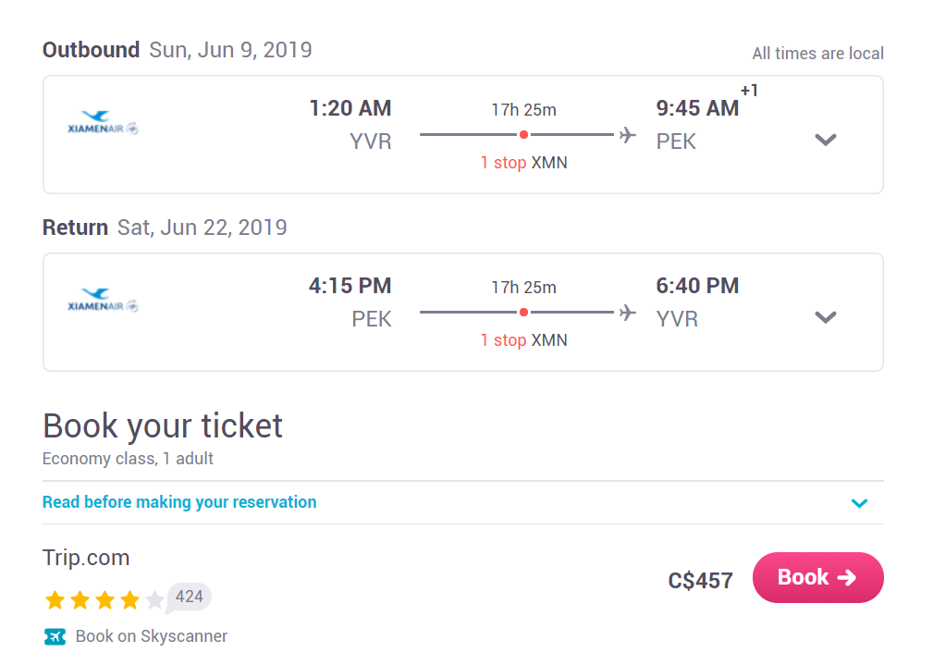Click the 1 stop XMN label on return
This screenshot has width=933, height=665.
click(x=523, y=340)
